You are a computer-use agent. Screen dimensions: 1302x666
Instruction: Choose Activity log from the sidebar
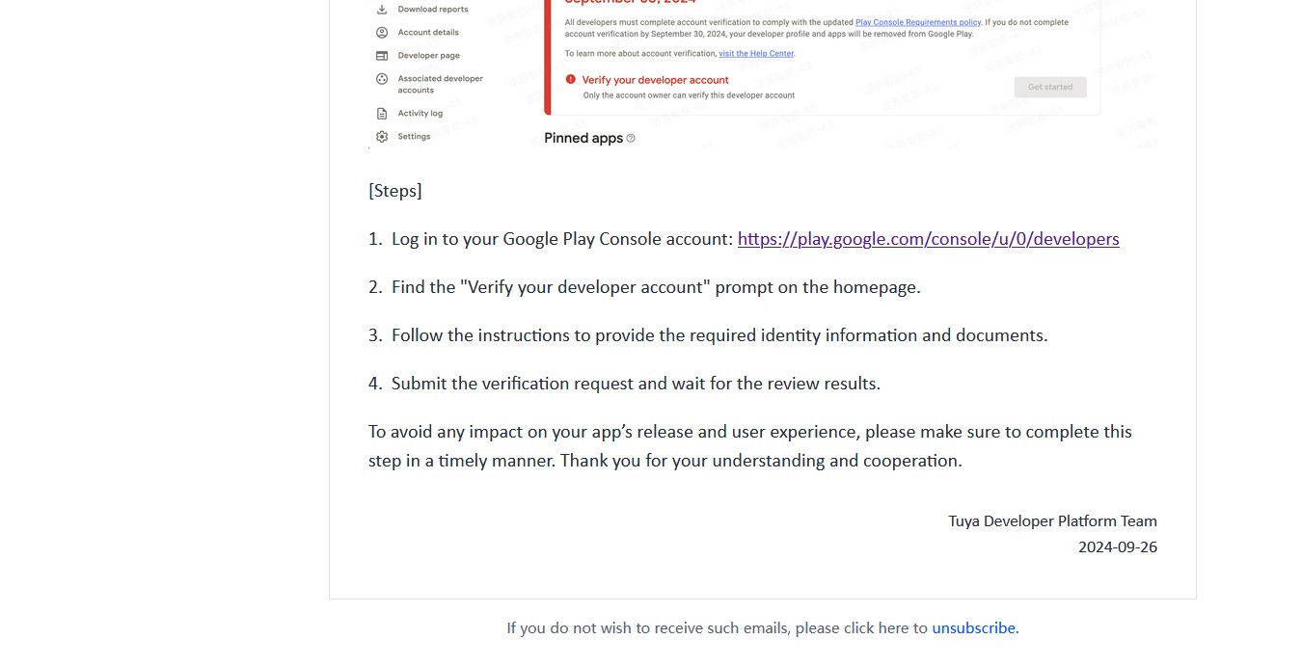[420, 113]
